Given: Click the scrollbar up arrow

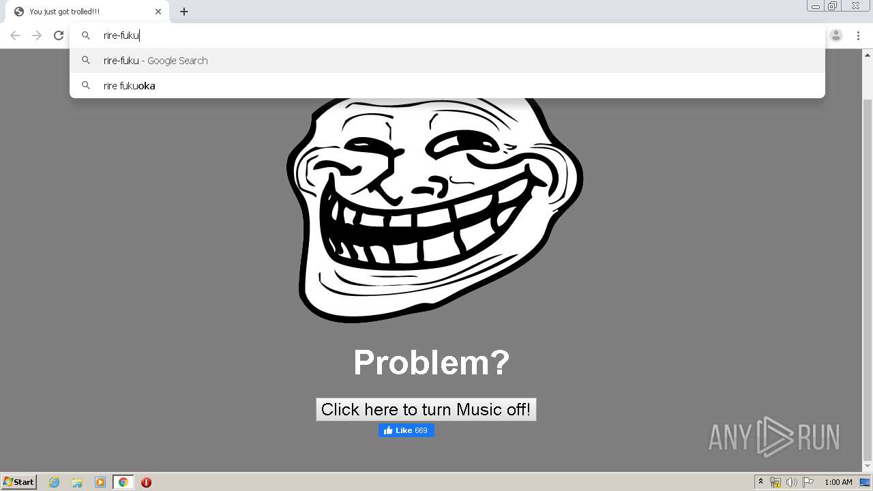Looking at the screenshot, I should pyautogui.click(x=868, y=54).
